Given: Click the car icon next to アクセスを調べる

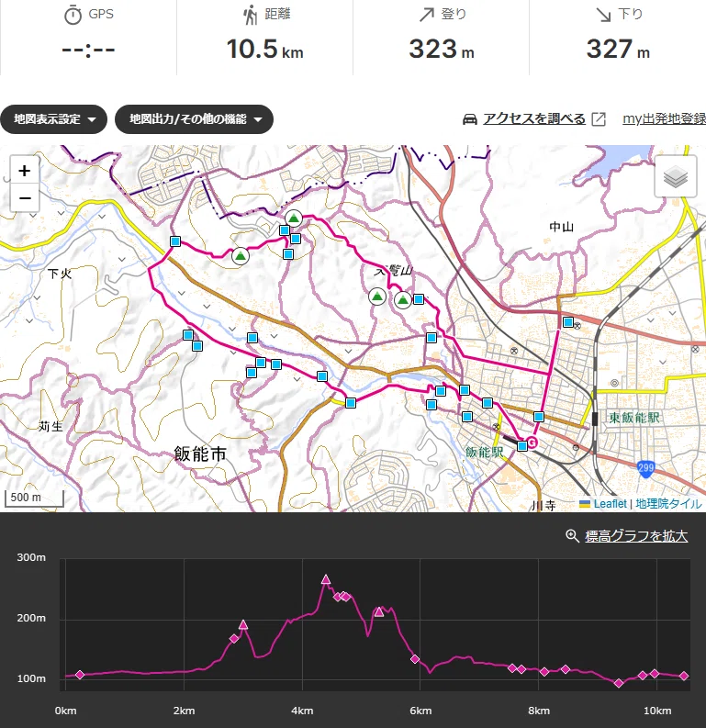Looking at the screenshot, I should tap(470, 119).
